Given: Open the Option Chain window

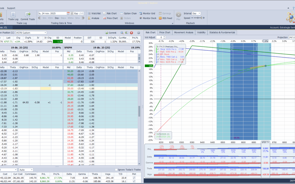Looking at the screenshot, I should coord(128,13).
